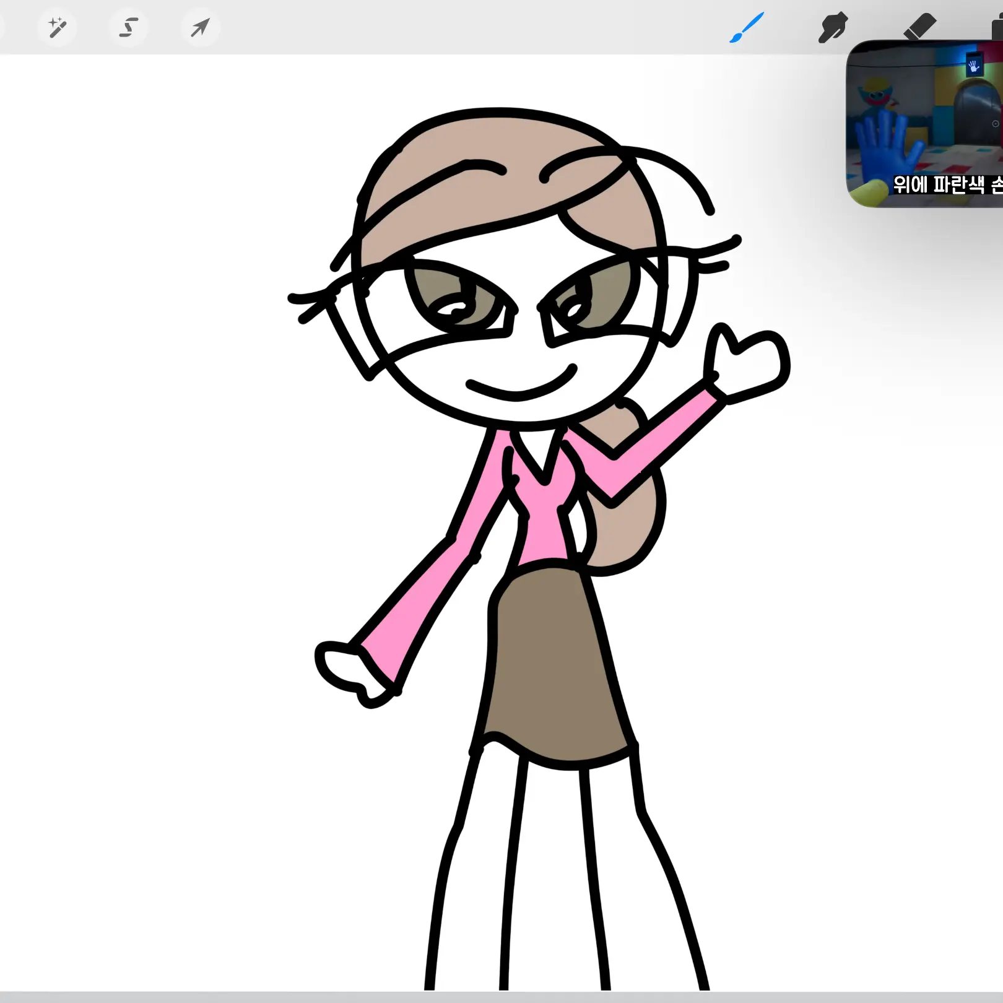
Task: Tap the picture-in-picture video overlay
Action: click(x=924, y=124)
